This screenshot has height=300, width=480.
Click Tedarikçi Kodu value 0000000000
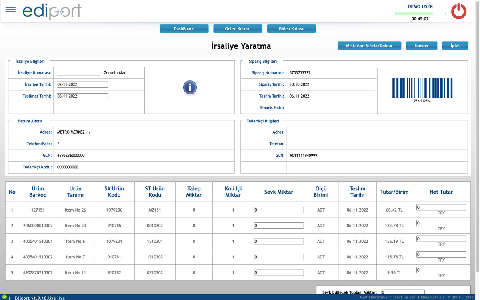tap(68, 167)
